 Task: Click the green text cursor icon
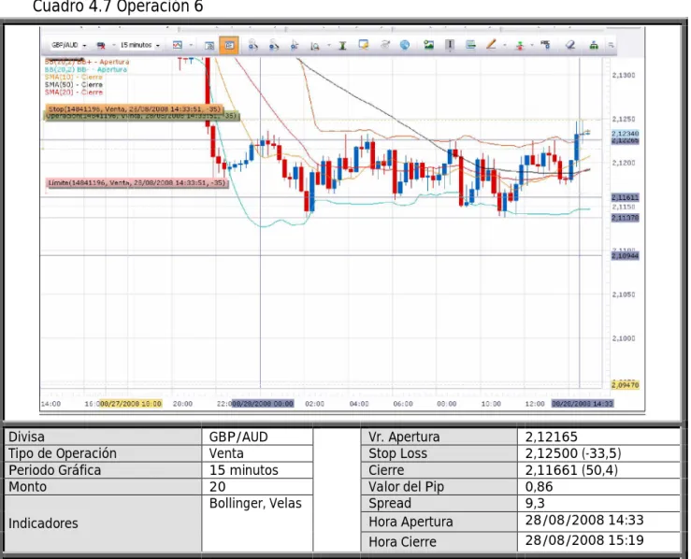tap(342, 46)
